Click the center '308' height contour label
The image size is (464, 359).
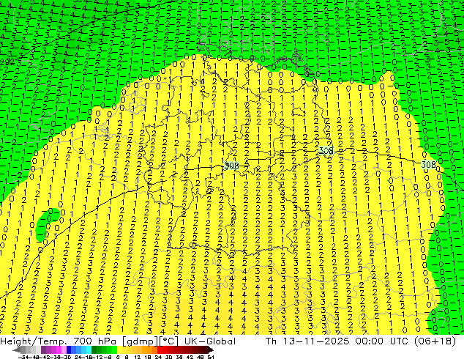click(x=231, y=166)
